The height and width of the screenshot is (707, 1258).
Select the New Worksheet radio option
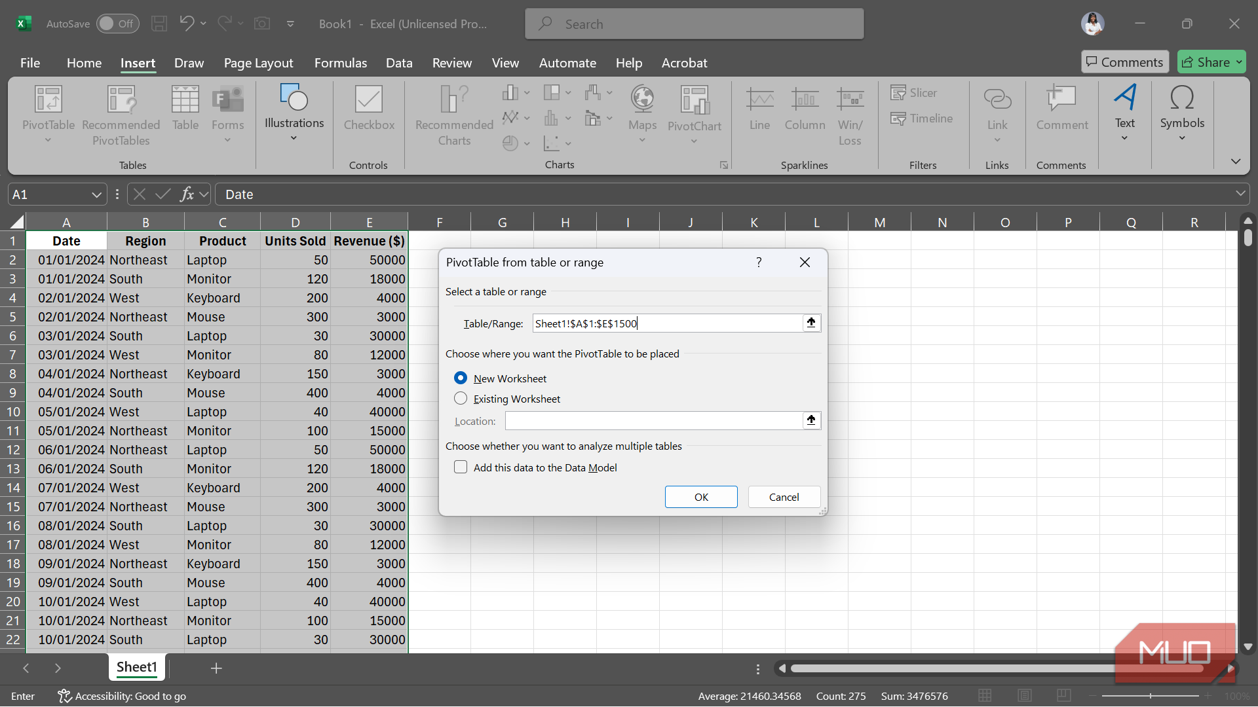[x=461, y=378]
